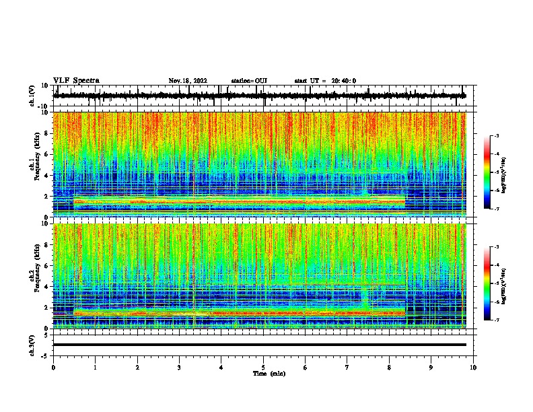This screenshot has height=412, width=533.
Task: Click the time axis tick label "2"
Action: pyautogui.click(x=137, y=368)
